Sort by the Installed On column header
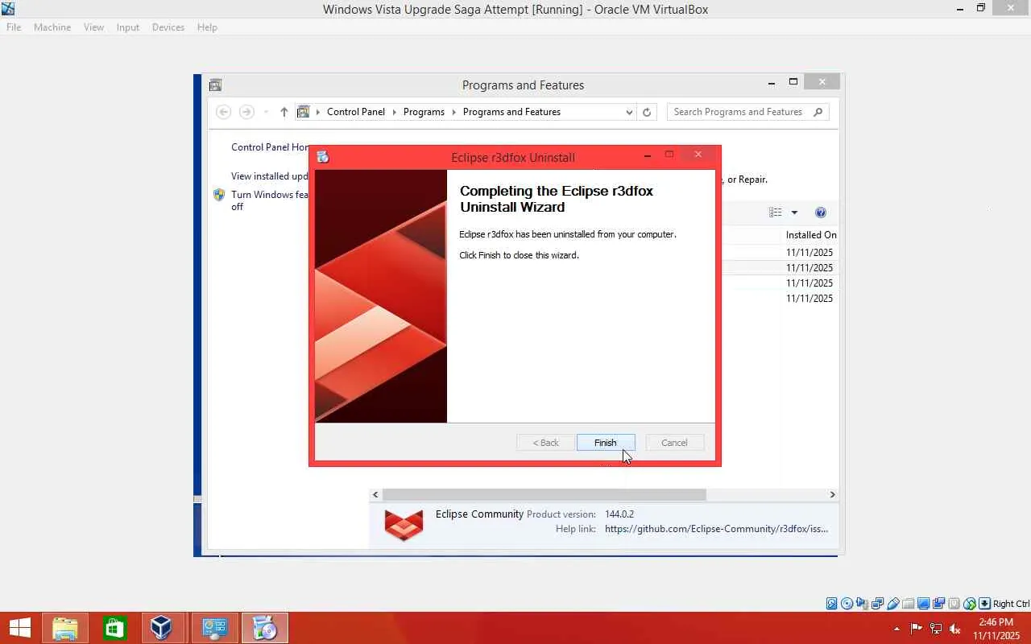1031x644 pixels. point(811,235)
